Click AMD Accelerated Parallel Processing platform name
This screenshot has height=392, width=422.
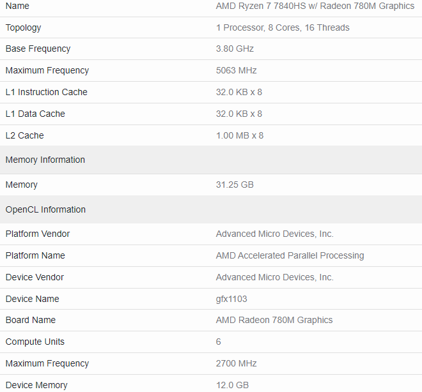click(x=290, y=256)
